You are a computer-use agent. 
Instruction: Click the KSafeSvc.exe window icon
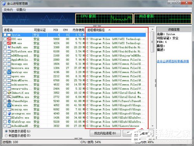(x=9, y=118)
